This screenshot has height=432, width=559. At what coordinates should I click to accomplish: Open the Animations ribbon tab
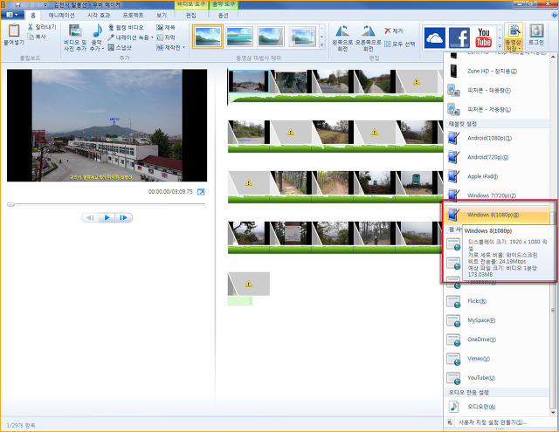[x=61, y=16]
